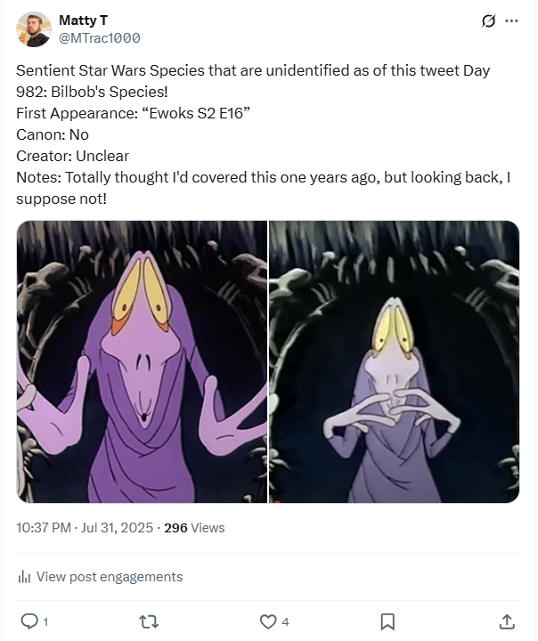Open the three-dot More menu
This screenshot has height=641, width=538.
click(x=511, y=21)
